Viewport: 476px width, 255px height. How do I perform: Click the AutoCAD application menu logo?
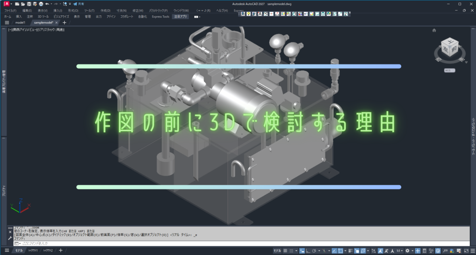7,4
